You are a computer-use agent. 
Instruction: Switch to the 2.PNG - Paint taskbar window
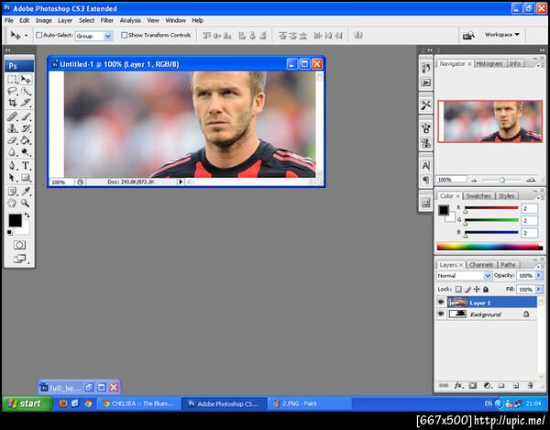(x=310, y=403)
